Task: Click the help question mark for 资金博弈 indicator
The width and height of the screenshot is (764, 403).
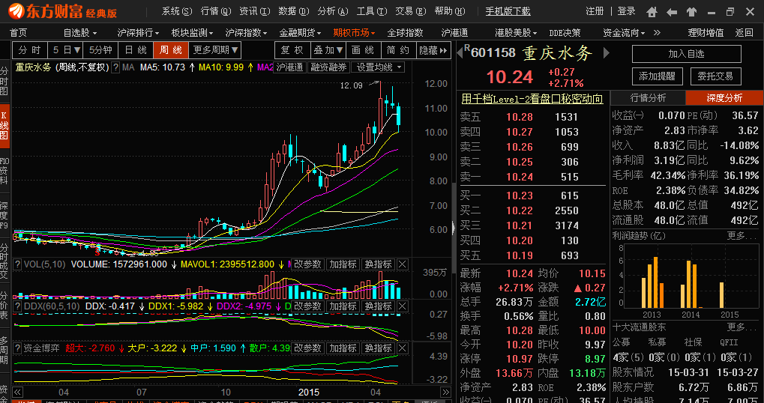Action: [x=17, y=348]
